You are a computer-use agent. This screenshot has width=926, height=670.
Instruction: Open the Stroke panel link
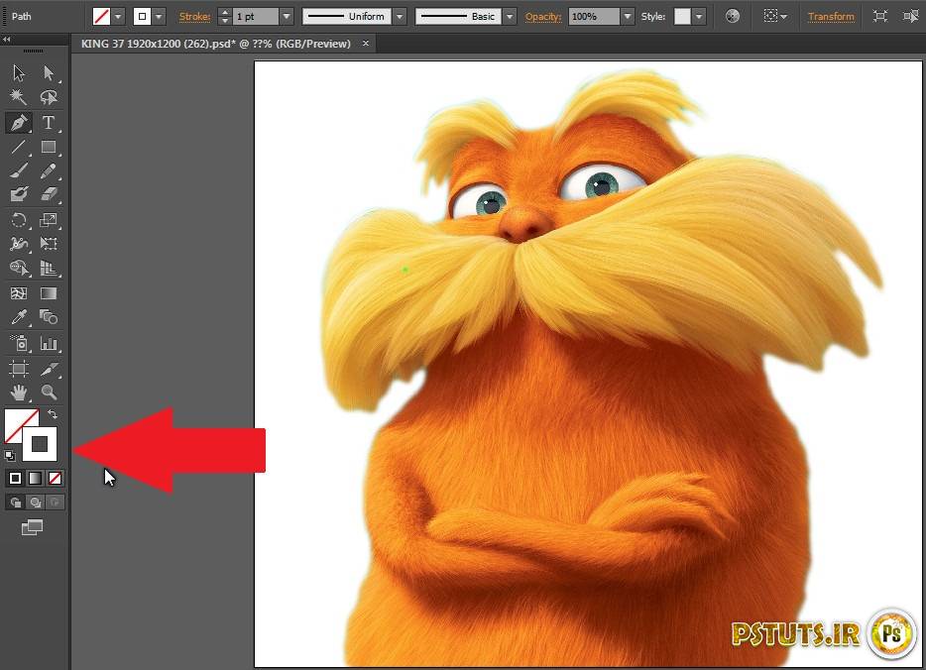point(194,17)
